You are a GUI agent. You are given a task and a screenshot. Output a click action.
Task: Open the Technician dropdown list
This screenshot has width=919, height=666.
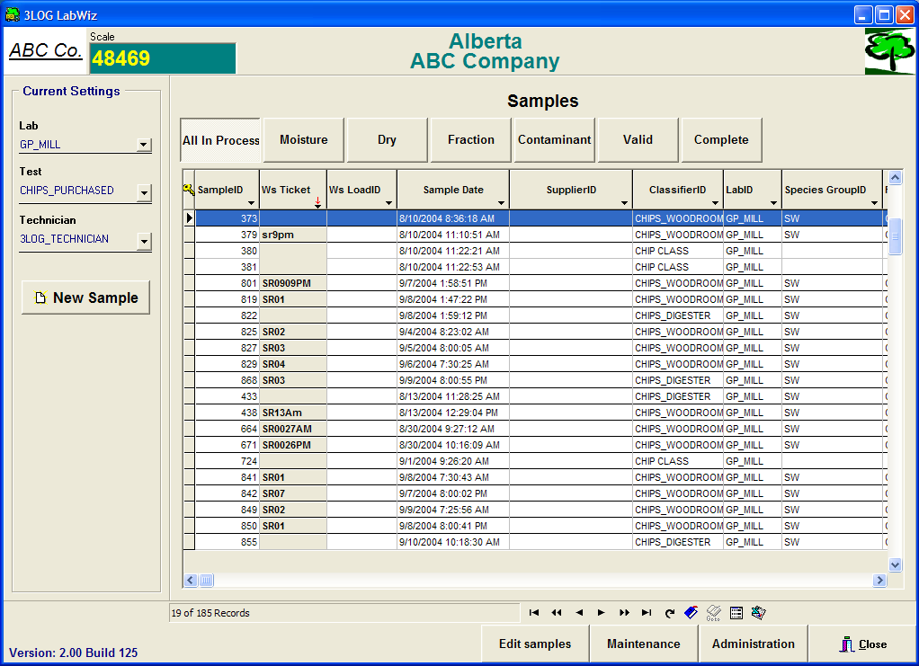pos(143,240)
